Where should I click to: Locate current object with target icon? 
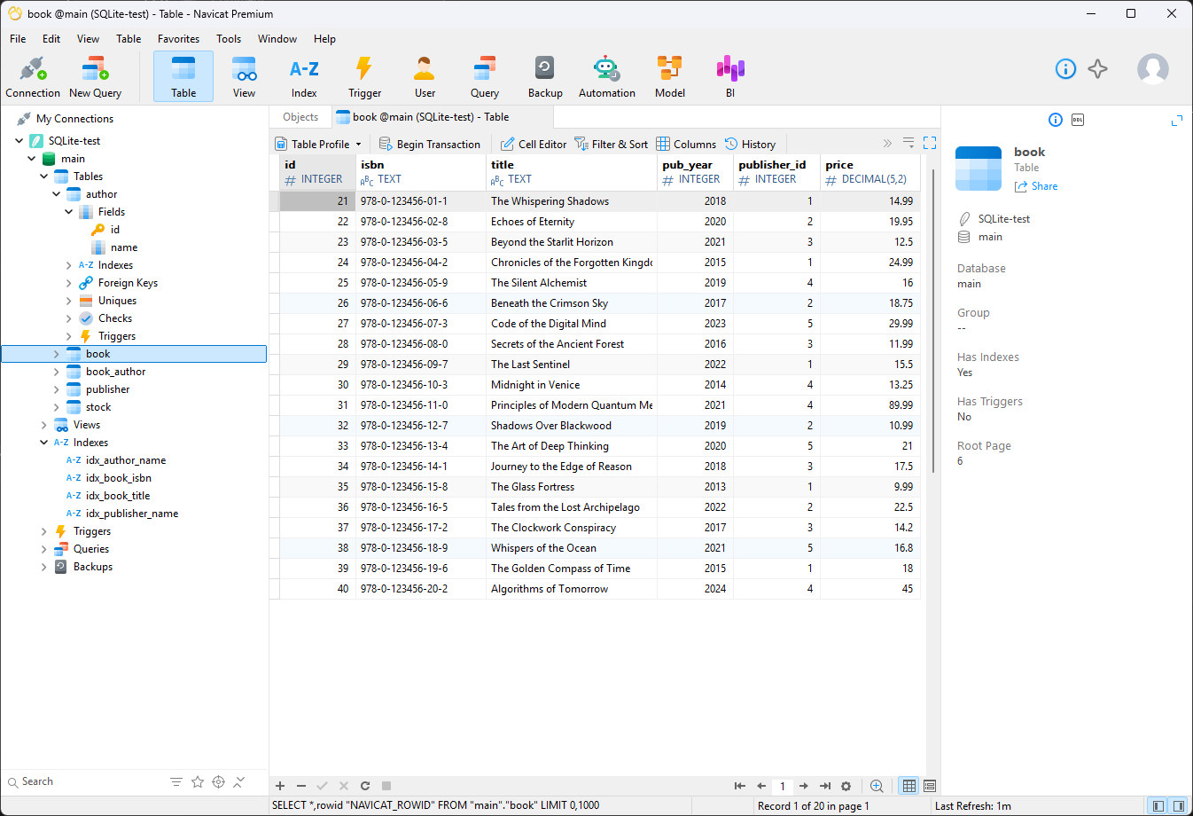click(218, 781)
